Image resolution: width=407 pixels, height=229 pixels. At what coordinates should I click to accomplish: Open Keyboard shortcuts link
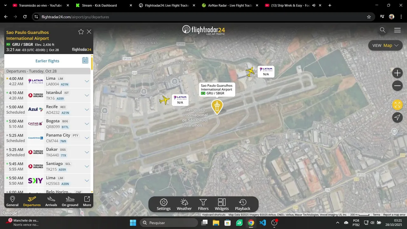click(214, 215)
